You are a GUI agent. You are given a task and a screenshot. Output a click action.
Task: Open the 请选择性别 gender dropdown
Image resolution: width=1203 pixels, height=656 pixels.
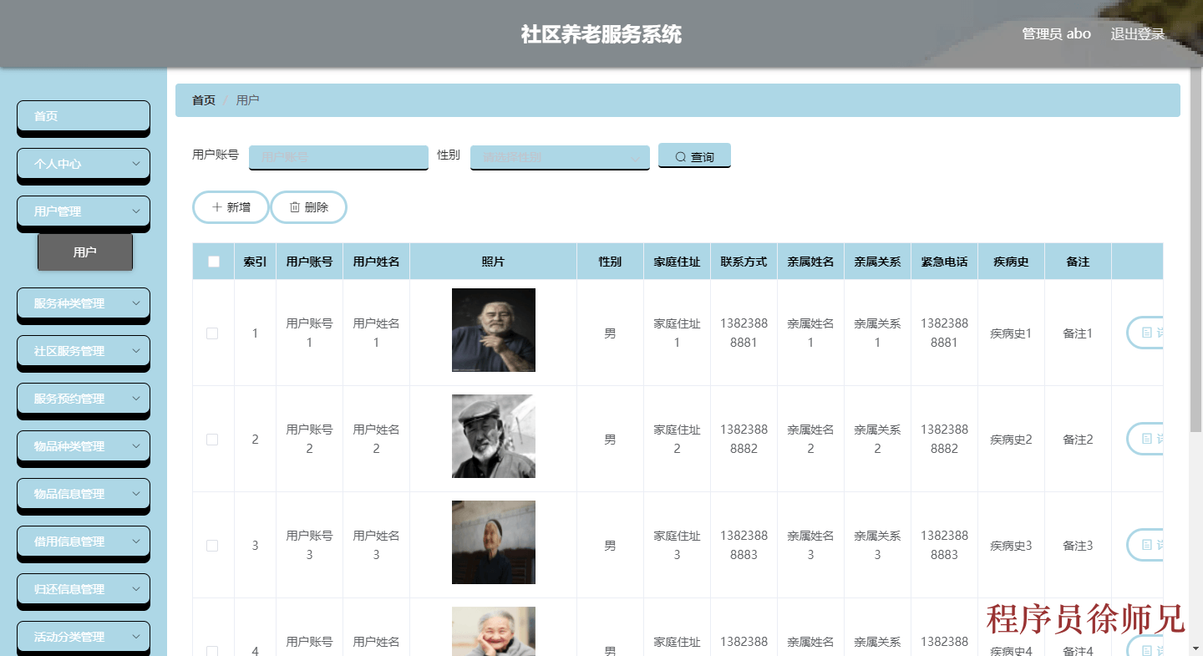coord(560,157)
